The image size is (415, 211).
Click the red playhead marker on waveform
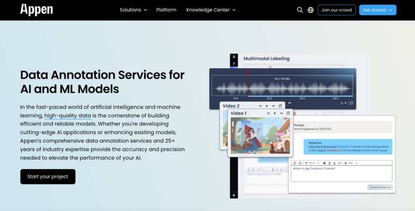pos(248,72)
